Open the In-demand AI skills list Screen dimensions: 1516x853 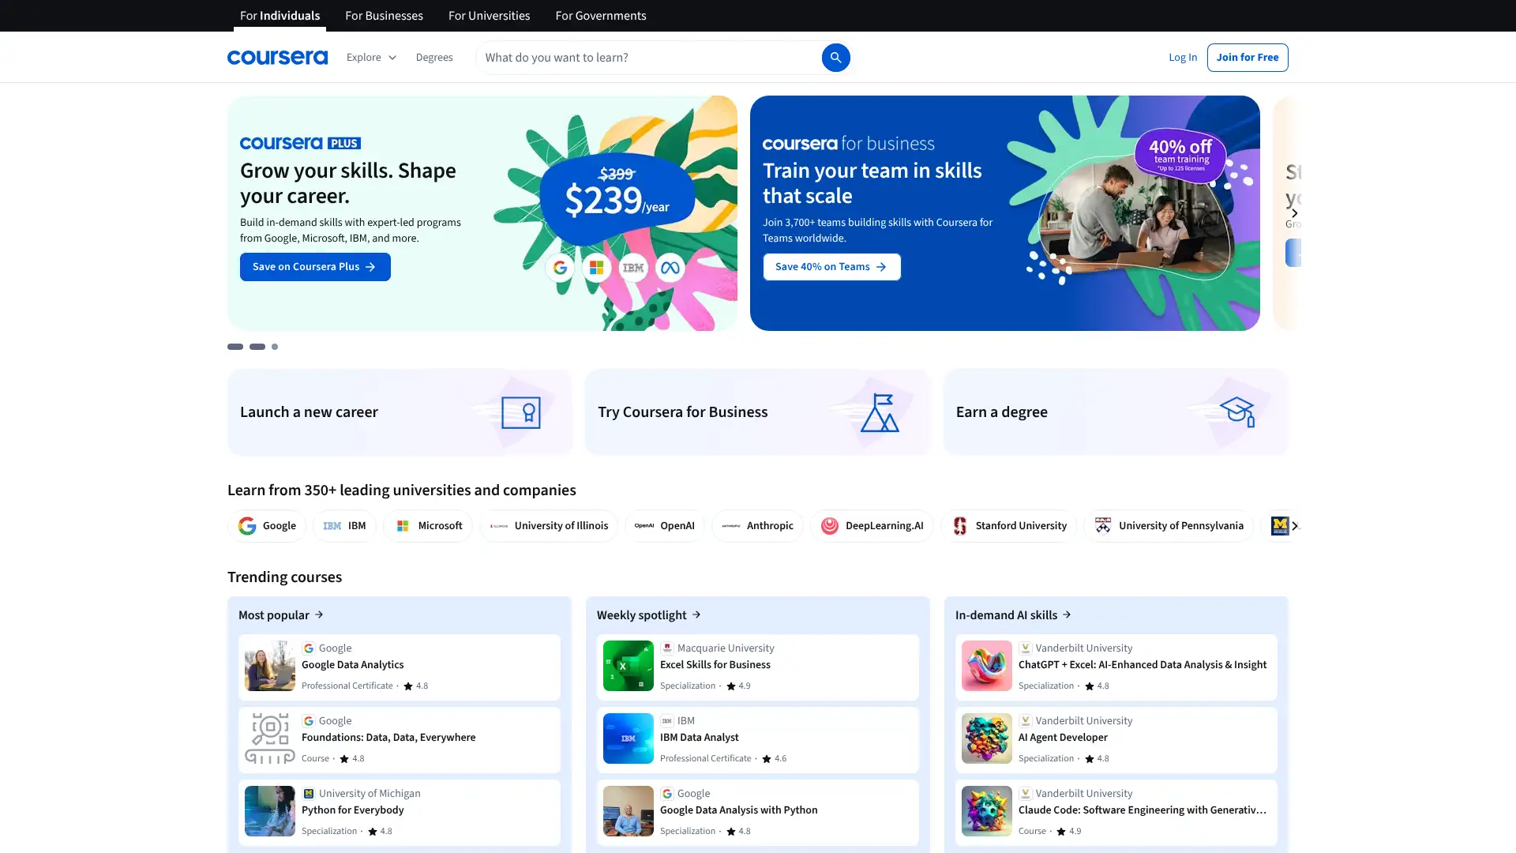(x=1013, y=615)
